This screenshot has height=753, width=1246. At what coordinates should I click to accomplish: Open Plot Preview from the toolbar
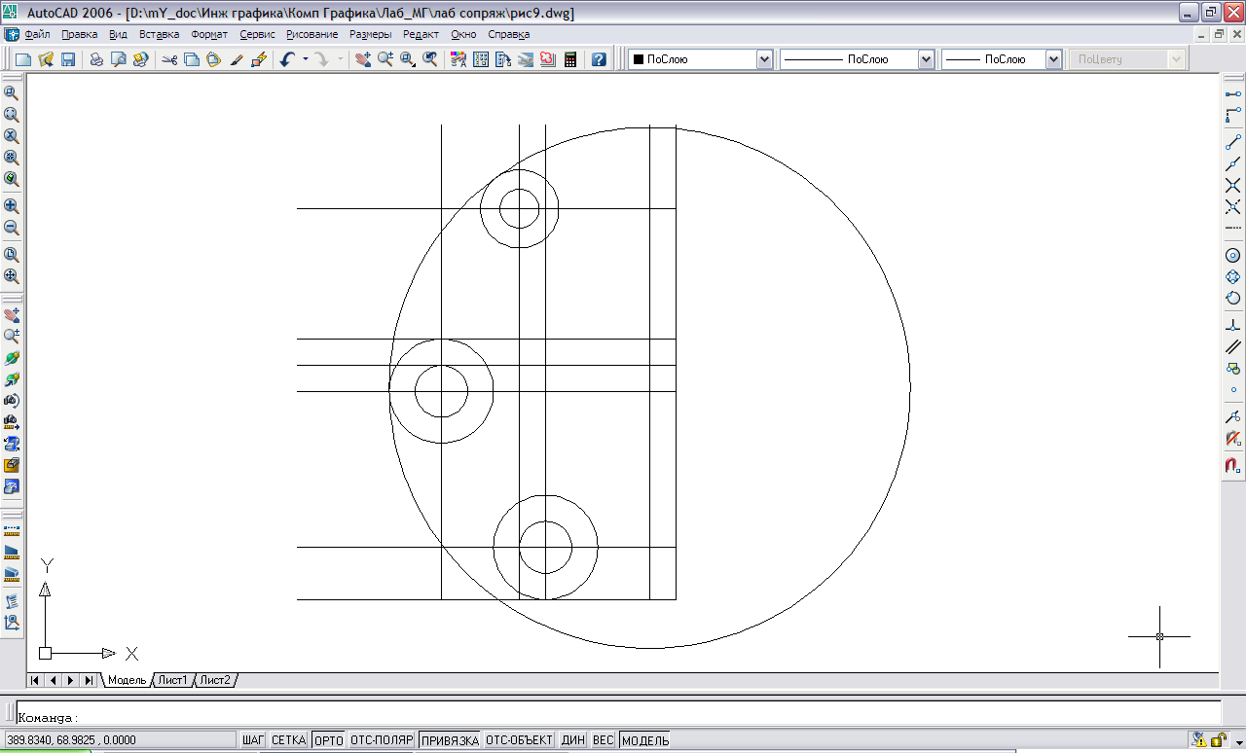[x=119, y=59]
